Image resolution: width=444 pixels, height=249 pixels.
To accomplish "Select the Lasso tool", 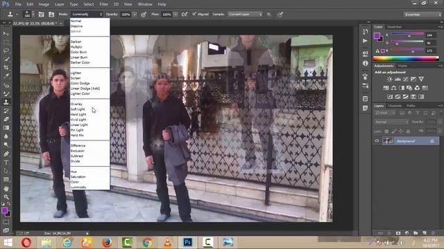I will (x=6, y=50).
